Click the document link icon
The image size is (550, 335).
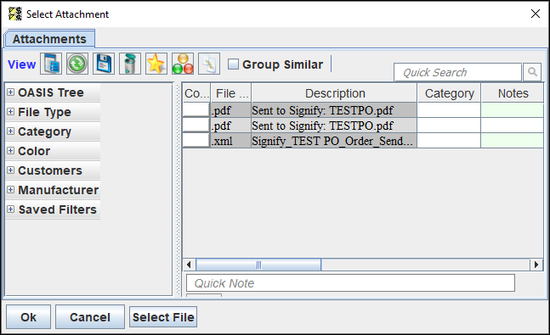209,64
